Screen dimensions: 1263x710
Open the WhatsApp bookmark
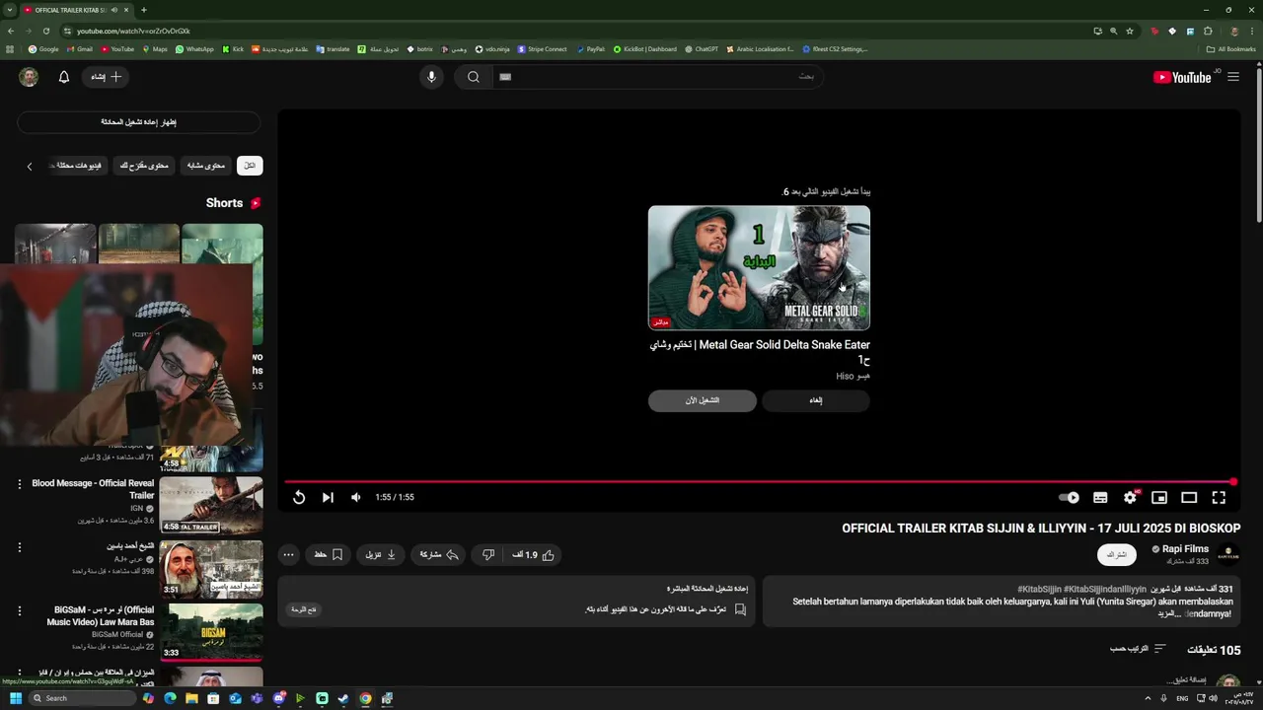194,48
